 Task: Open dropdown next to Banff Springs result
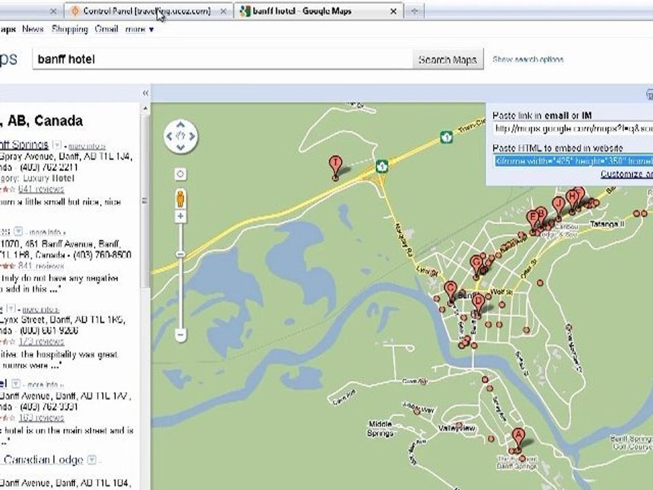tap(57, 145)
